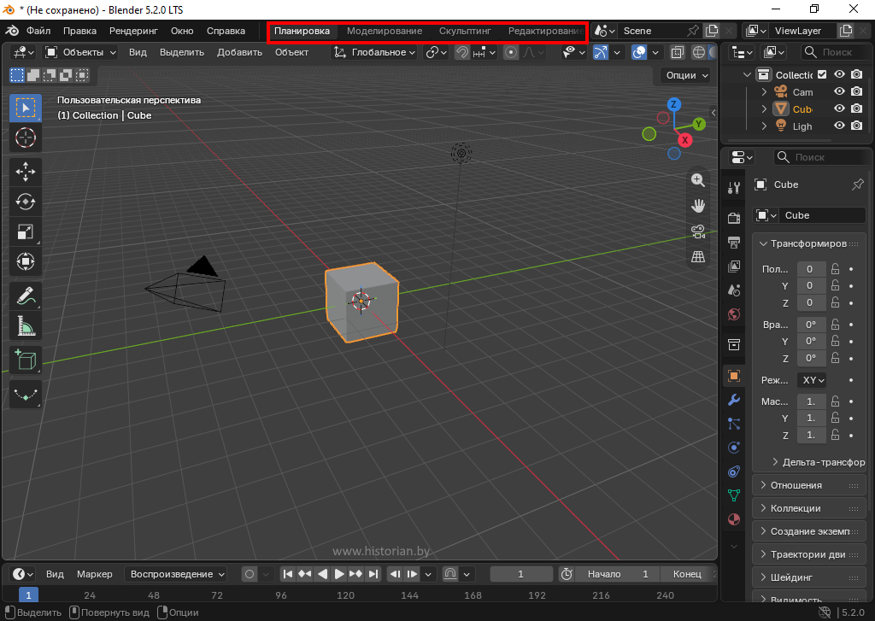875x621 pixels.
Task: Expand the Cam item in outliner
Action: (x=765, y=92)
